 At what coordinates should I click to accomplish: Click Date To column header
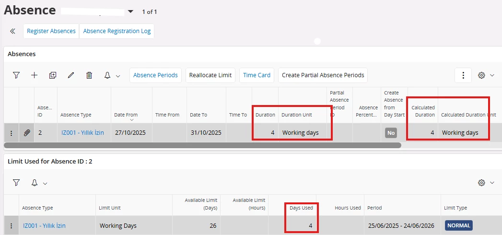(198, 115)
